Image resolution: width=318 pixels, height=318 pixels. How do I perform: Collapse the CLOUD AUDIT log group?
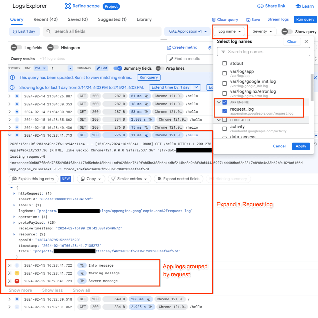(219, 120)
